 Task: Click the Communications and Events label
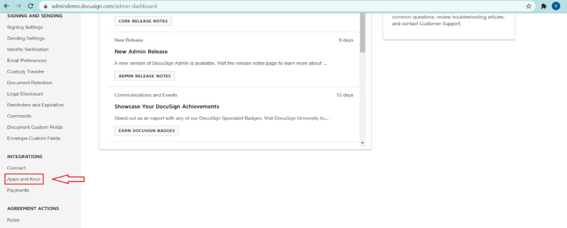[146, 95]
